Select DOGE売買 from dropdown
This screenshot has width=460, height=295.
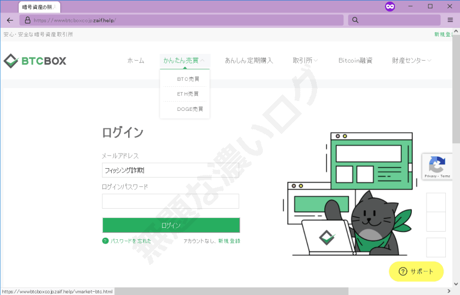click(190, 109)
